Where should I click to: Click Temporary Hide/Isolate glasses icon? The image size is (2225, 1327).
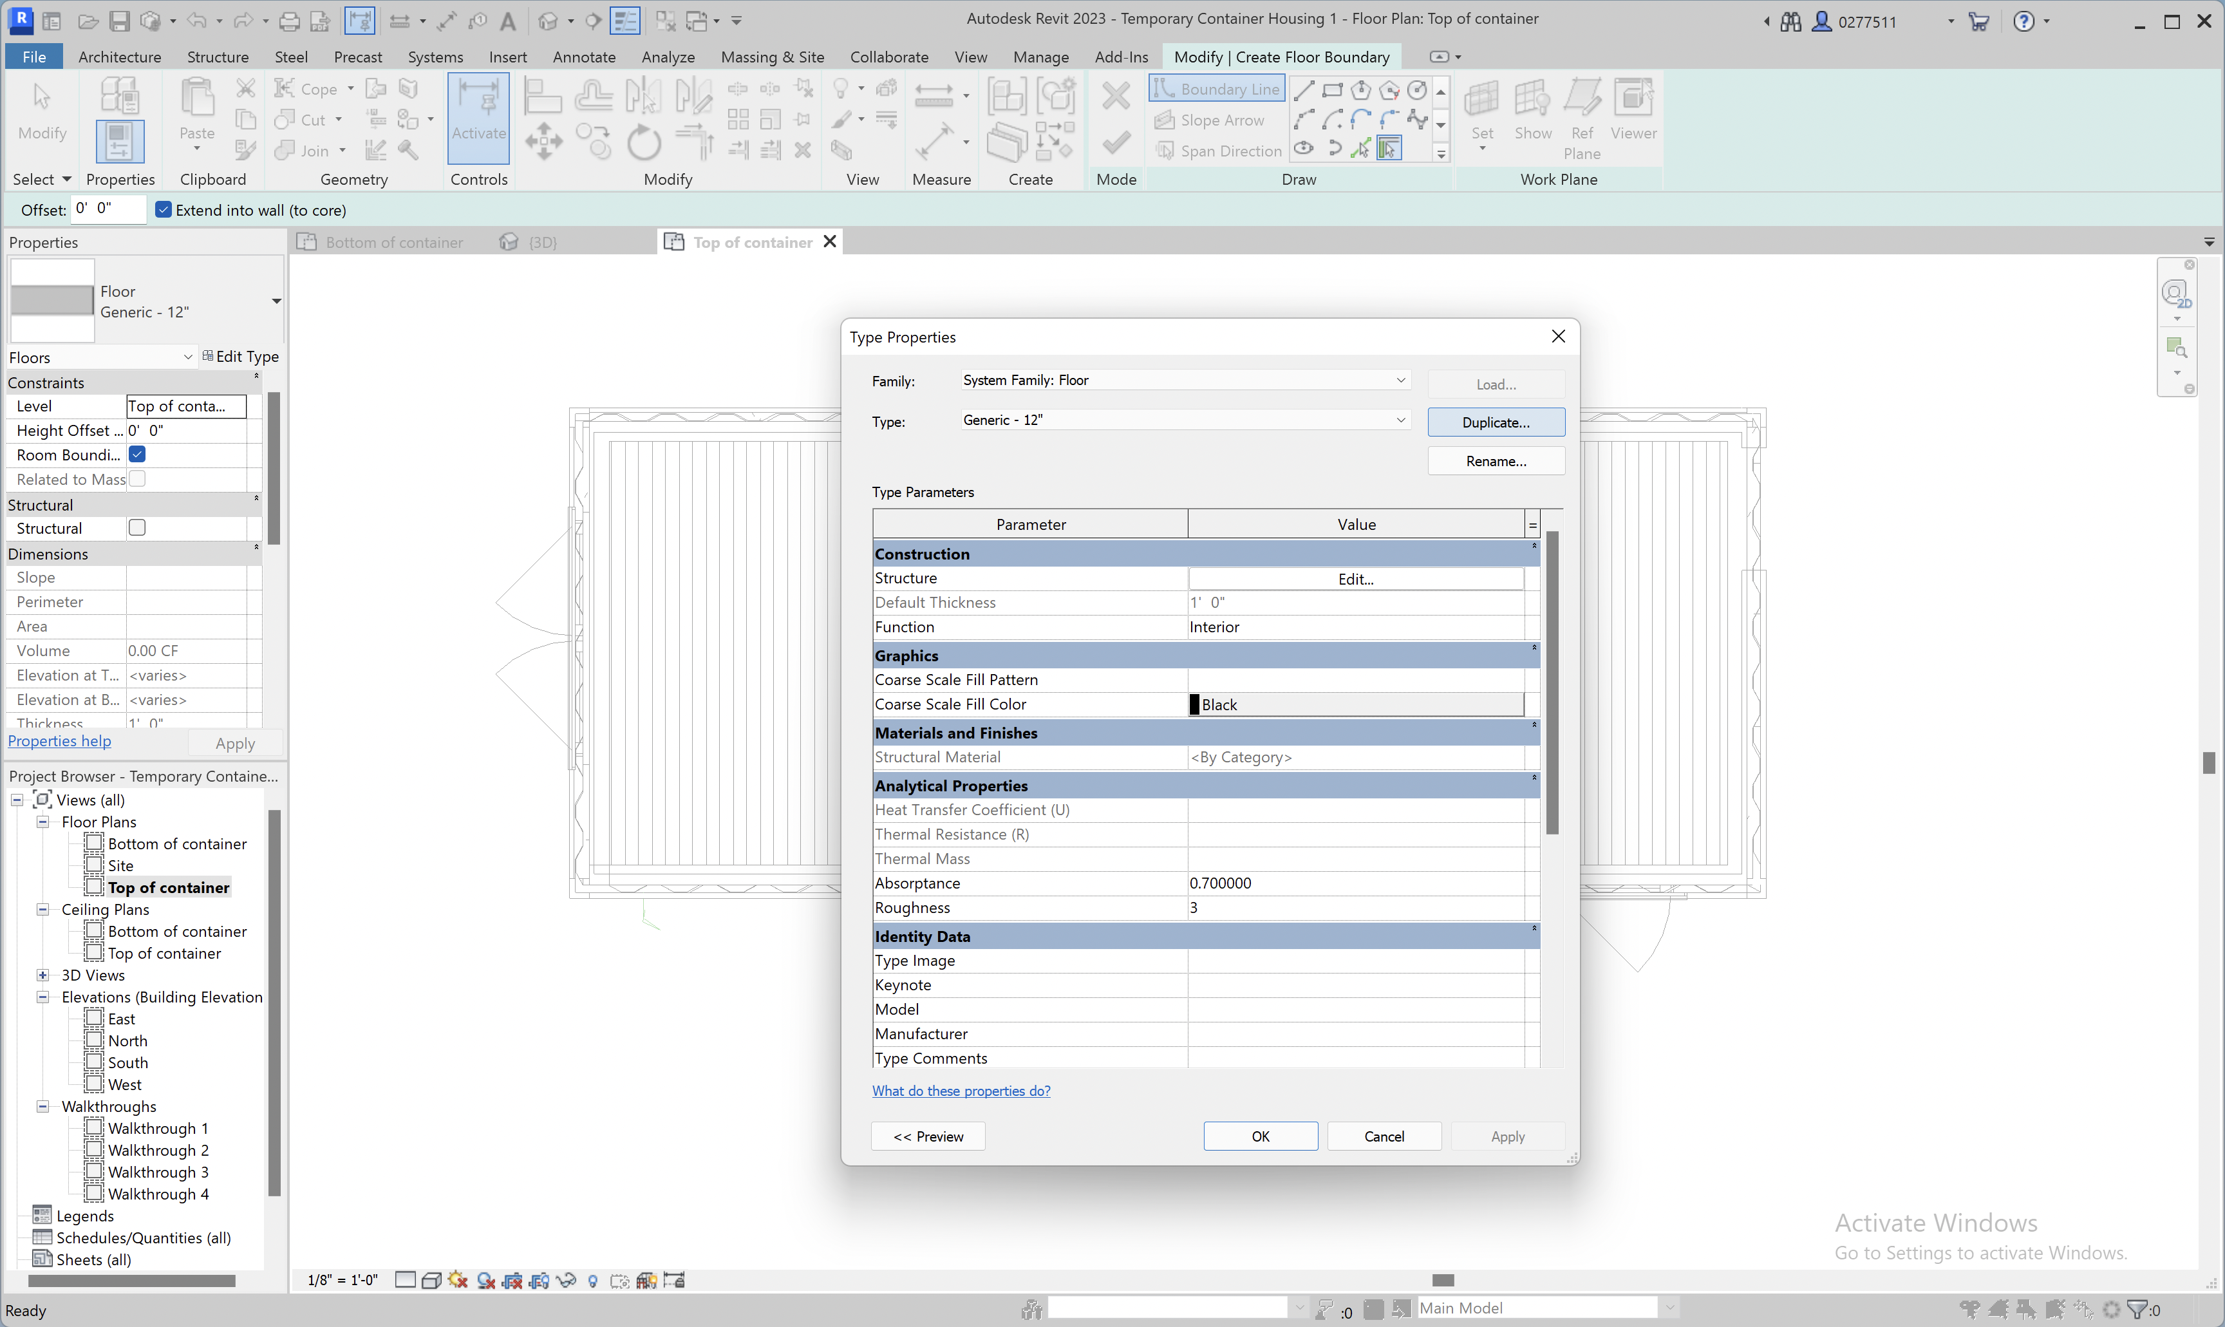(566, 1281)
